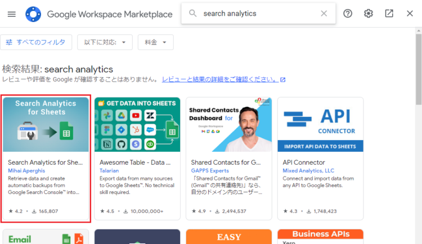Click the Google Workspace Marketplace logo
Image resolution: width=422 pixels, height=244 pixels.
(x=33, y=14)
